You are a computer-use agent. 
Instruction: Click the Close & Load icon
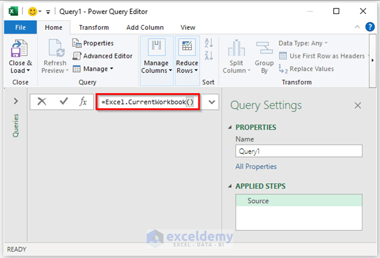pos(19,49)
